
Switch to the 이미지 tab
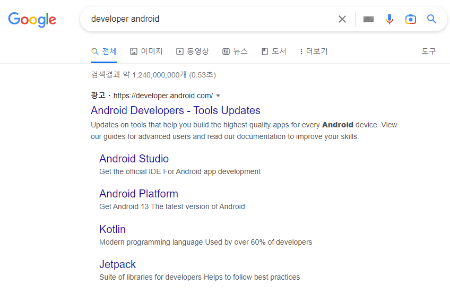coord(146,51)
